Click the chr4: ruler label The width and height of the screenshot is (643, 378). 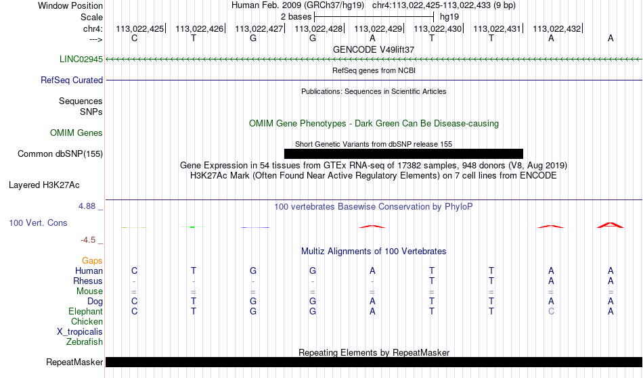[93, 28]
